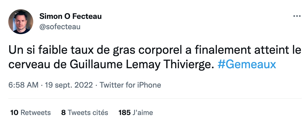Click Simon O Fecteau's profile avatar
This screenshot has height=123, width=307.
coord(21,22)
